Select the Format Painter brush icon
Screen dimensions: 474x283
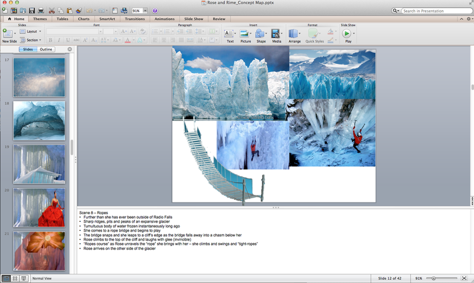pyautogui.click(x=79, y=11)
